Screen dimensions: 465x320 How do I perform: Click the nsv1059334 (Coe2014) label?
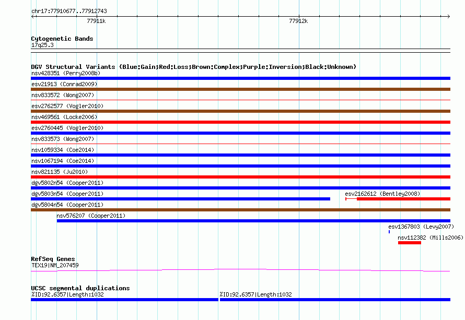(63, 150)
